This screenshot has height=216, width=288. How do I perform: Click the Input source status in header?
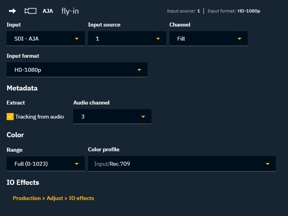point(183,11)
